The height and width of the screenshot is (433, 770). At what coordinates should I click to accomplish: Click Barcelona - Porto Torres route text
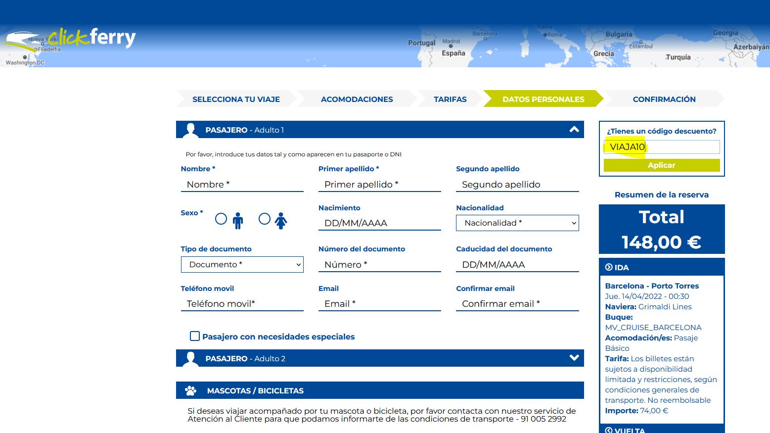(652, 286)
